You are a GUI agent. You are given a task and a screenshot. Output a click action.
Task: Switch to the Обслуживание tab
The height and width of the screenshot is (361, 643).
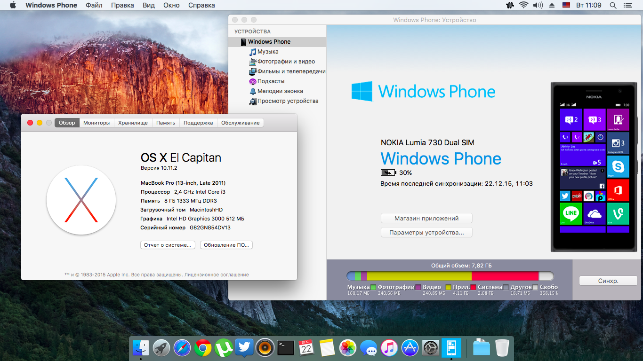[x=240, y=123]
